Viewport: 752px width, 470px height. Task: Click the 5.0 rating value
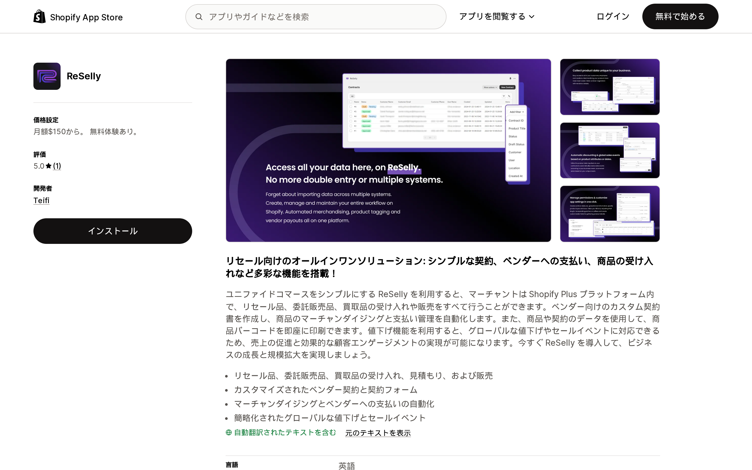click(39, 166)
